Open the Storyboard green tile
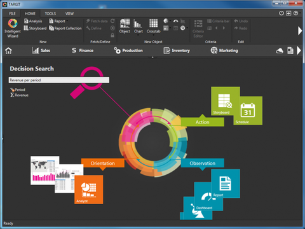Image resolution: width=305 pixels, height=229 pixels. coord(226,101)
